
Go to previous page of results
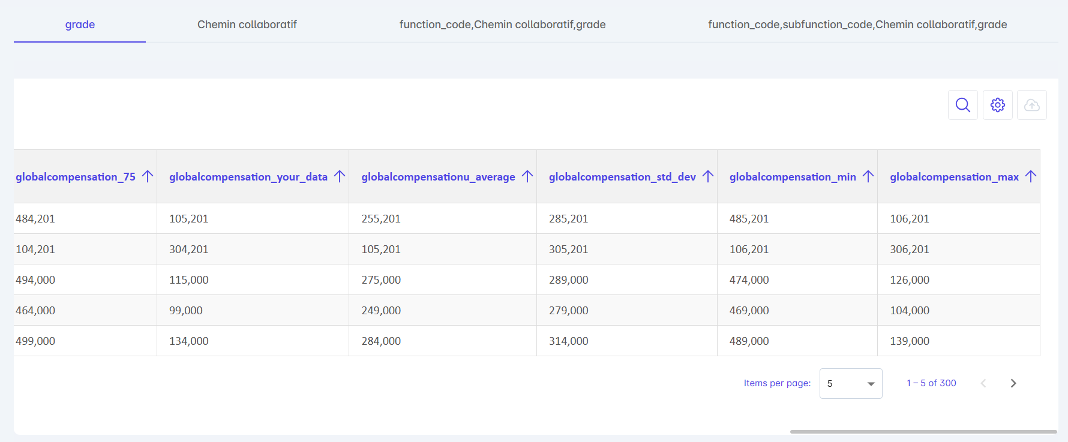[983, 383]
